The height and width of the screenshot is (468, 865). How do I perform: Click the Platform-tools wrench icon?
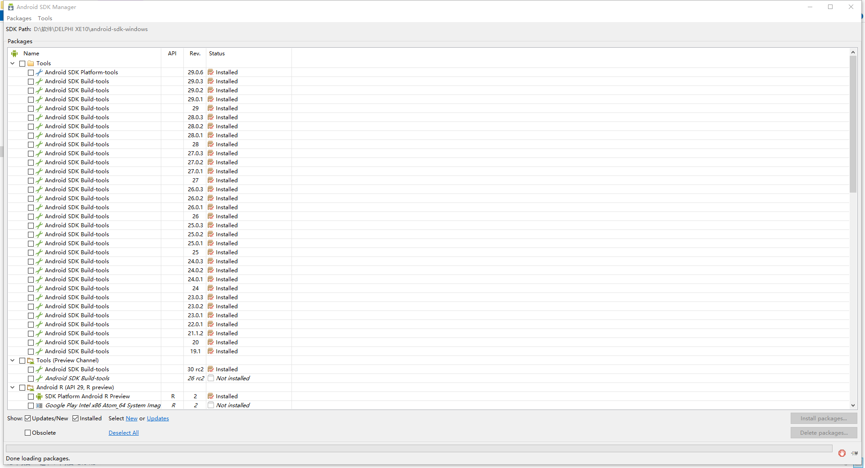pos(39,72)
